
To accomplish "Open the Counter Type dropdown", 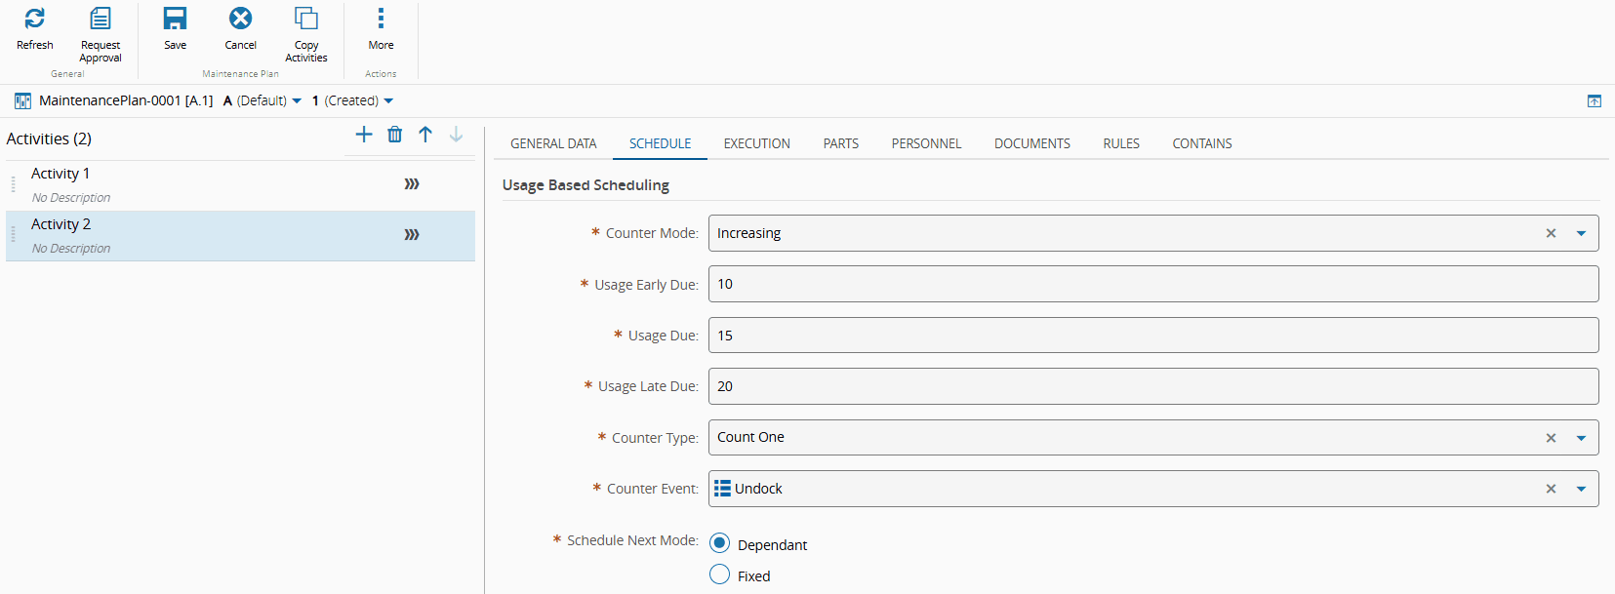I will point(1581,438).
